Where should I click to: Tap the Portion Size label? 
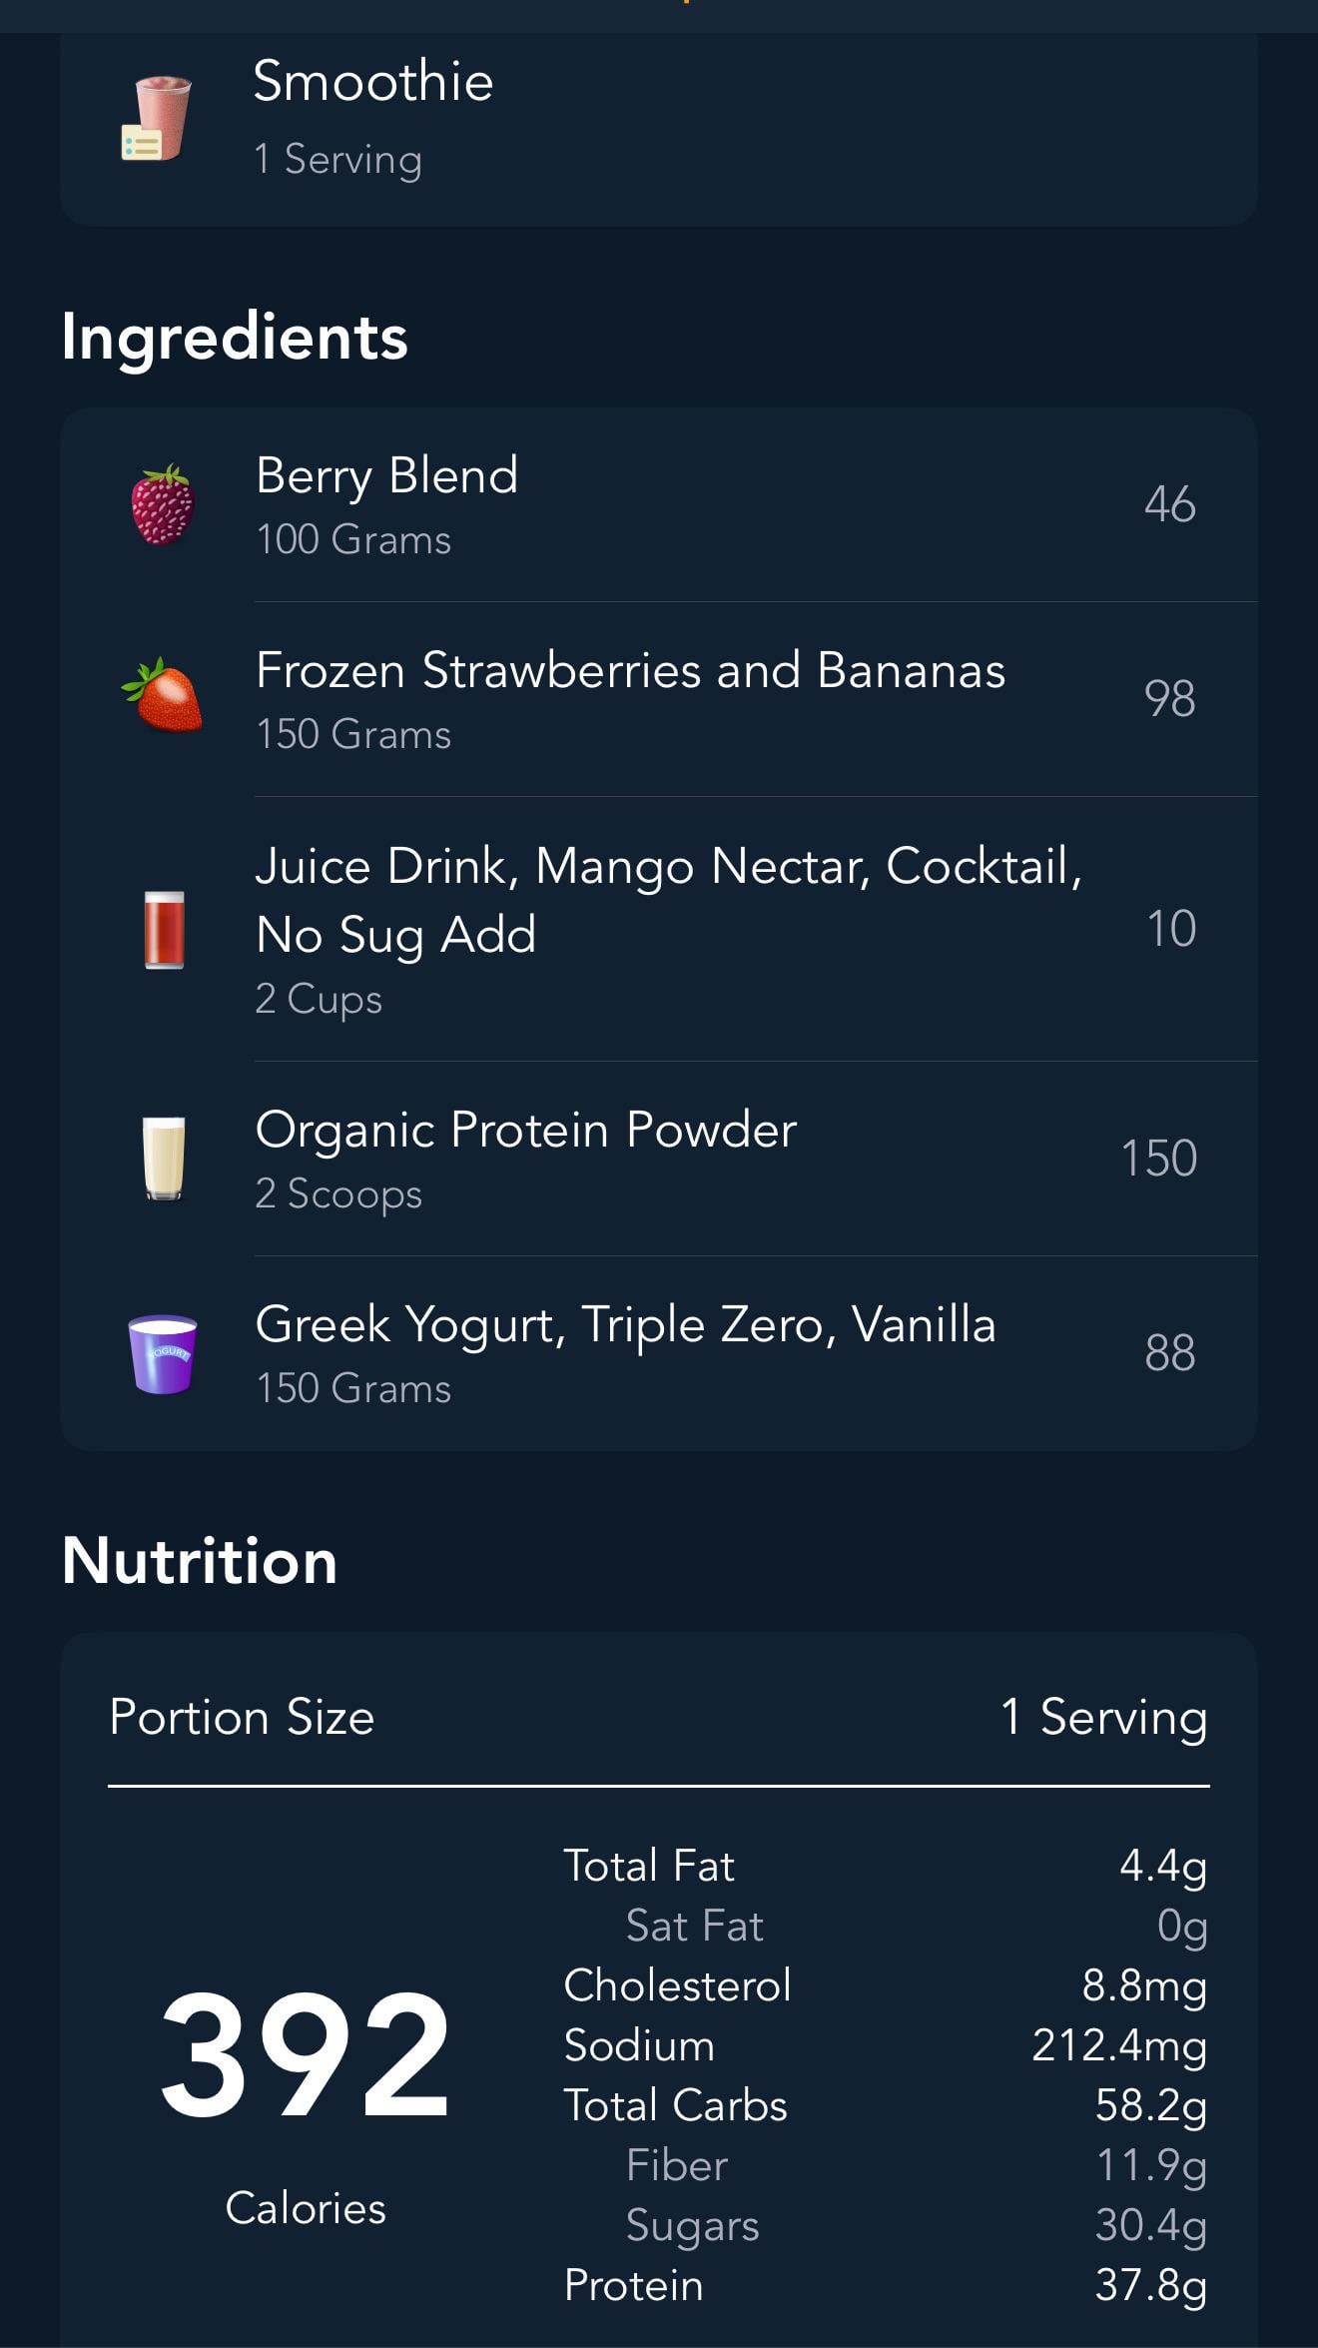point(242,1717)
